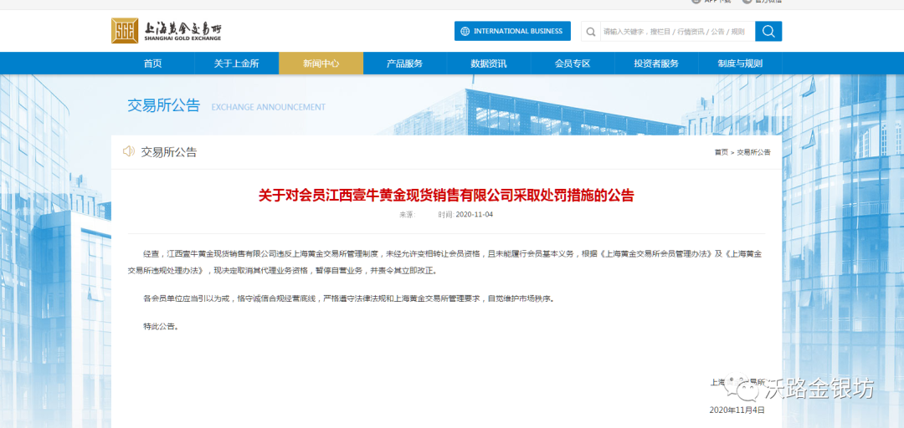
Task: Open the INTERNATIONAL BUSINESS button
Action: pos(512,31)
